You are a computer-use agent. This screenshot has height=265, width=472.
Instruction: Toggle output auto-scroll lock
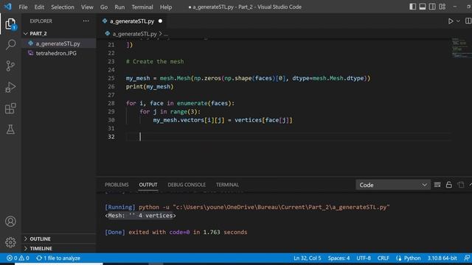[x=448, y=185]
